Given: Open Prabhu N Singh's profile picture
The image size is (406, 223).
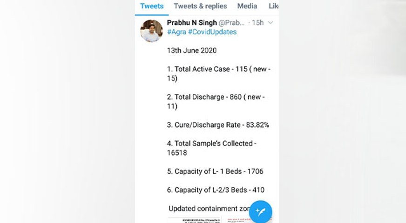Looking at the screenshot, I should click(151, 31).
